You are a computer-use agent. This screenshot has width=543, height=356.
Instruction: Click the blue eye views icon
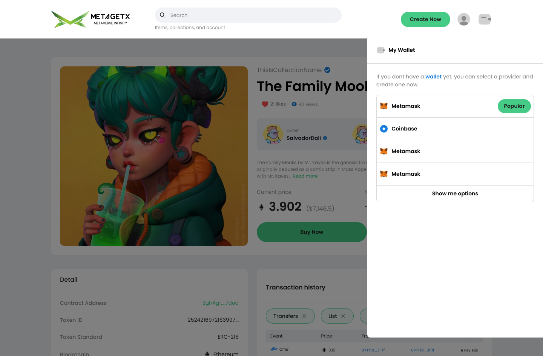[x=294, y=104]
